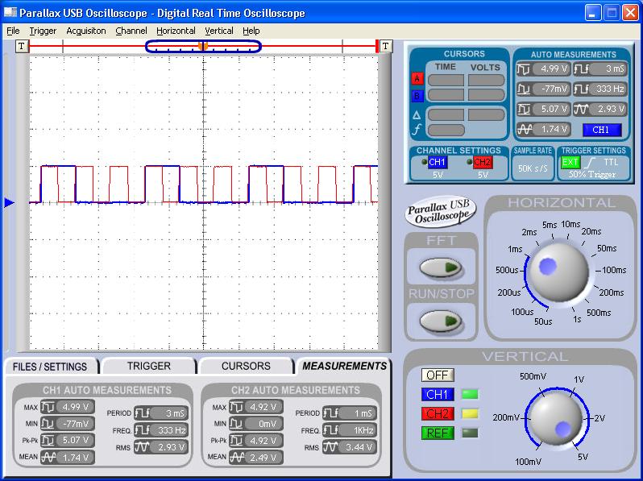Switch to the TRIGGER tab
643x481 pixels.
pos(148,366)
